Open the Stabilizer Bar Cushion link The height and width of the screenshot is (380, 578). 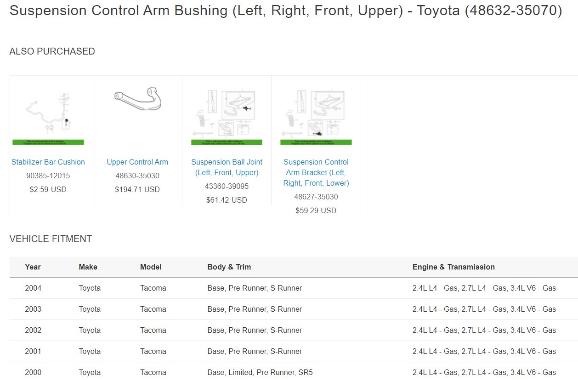pyautogui.click(x=48, y=162)
